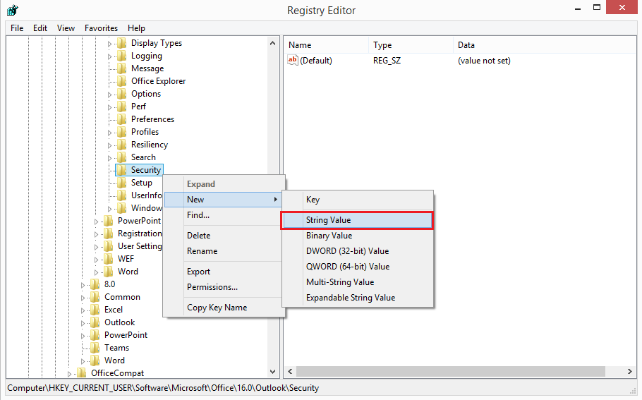The image size is (642, 400).
Task: Click Find... in context menu
Action: coord(224,215)
